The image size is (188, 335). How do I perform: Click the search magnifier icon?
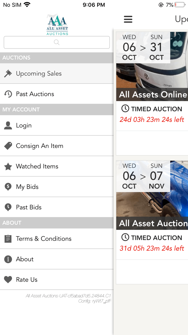56,42
